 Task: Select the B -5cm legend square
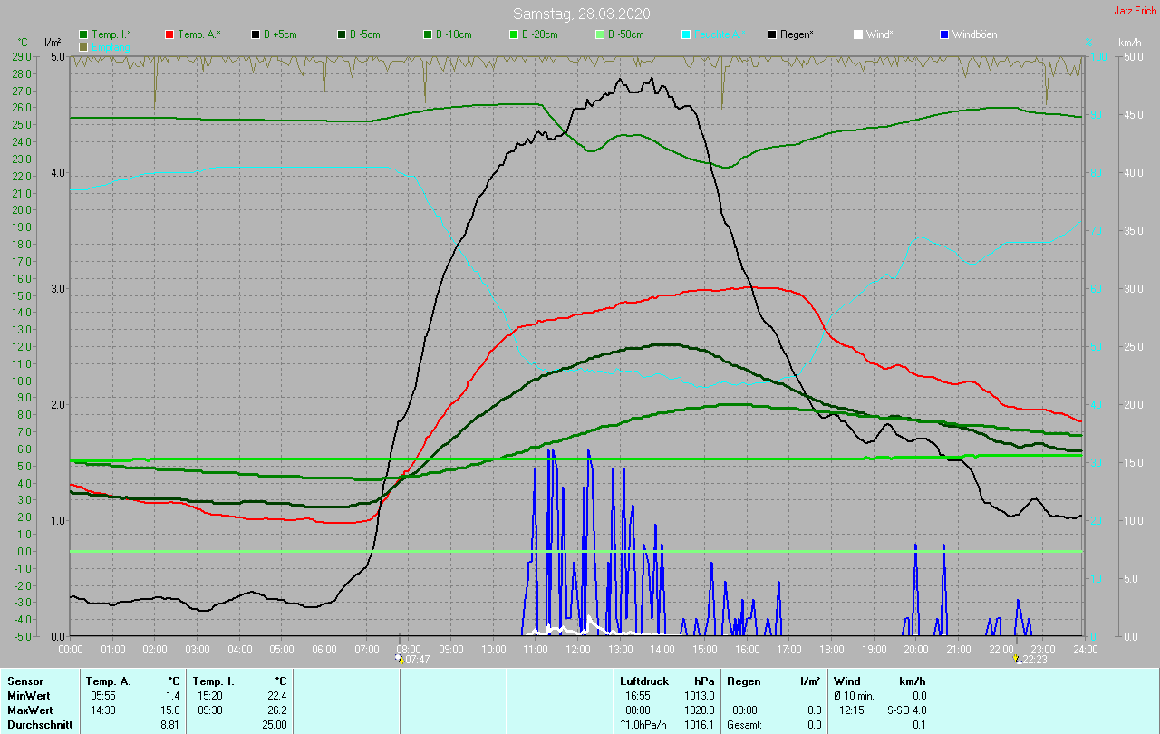click(x=342, y=34)
